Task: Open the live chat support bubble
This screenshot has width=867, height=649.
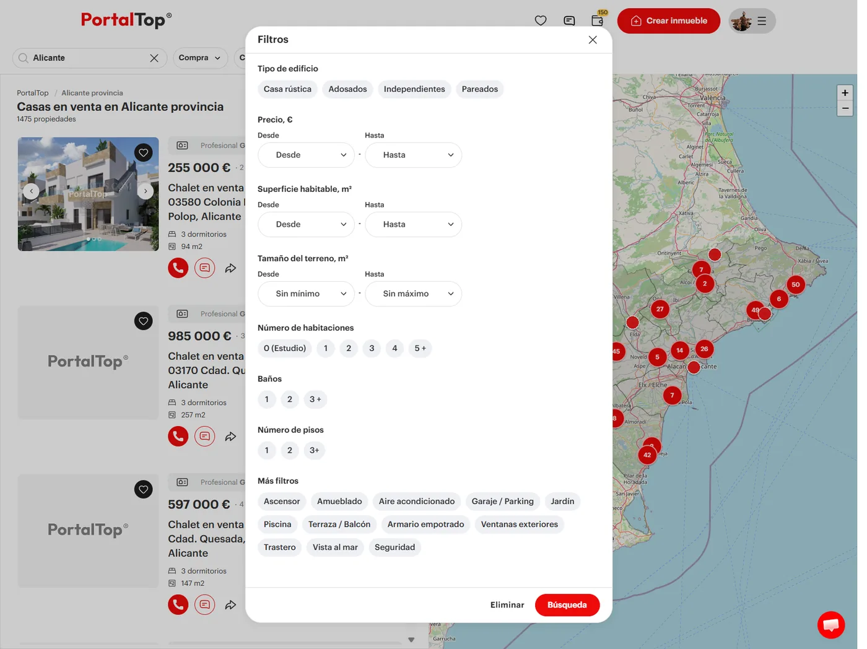Action: (x=831, y=624)
